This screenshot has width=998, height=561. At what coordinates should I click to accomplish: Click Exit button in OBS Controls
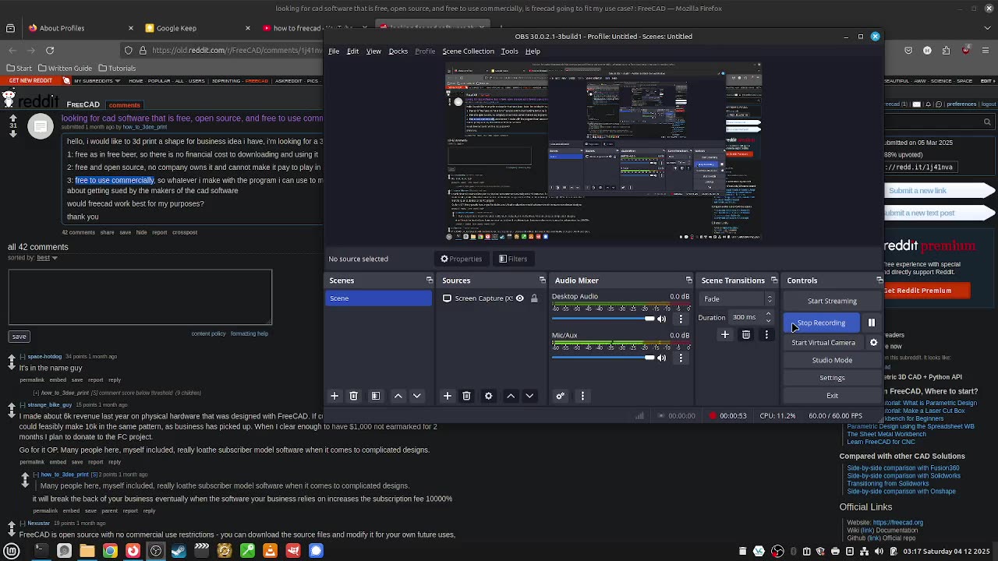[x=832, y=396]
